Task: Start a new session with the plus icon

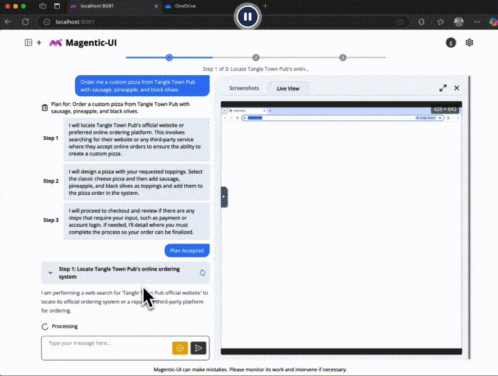Action: (39, 43)
